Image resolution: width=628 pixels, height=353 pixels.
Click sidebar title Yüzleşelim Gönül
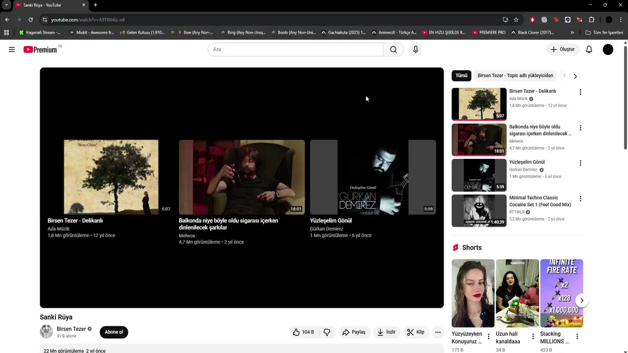[x=527, y=162]
